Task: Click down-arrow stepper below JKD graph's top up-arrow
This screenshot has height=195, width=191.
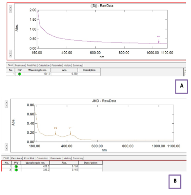Action: click(x=6, y=106)
